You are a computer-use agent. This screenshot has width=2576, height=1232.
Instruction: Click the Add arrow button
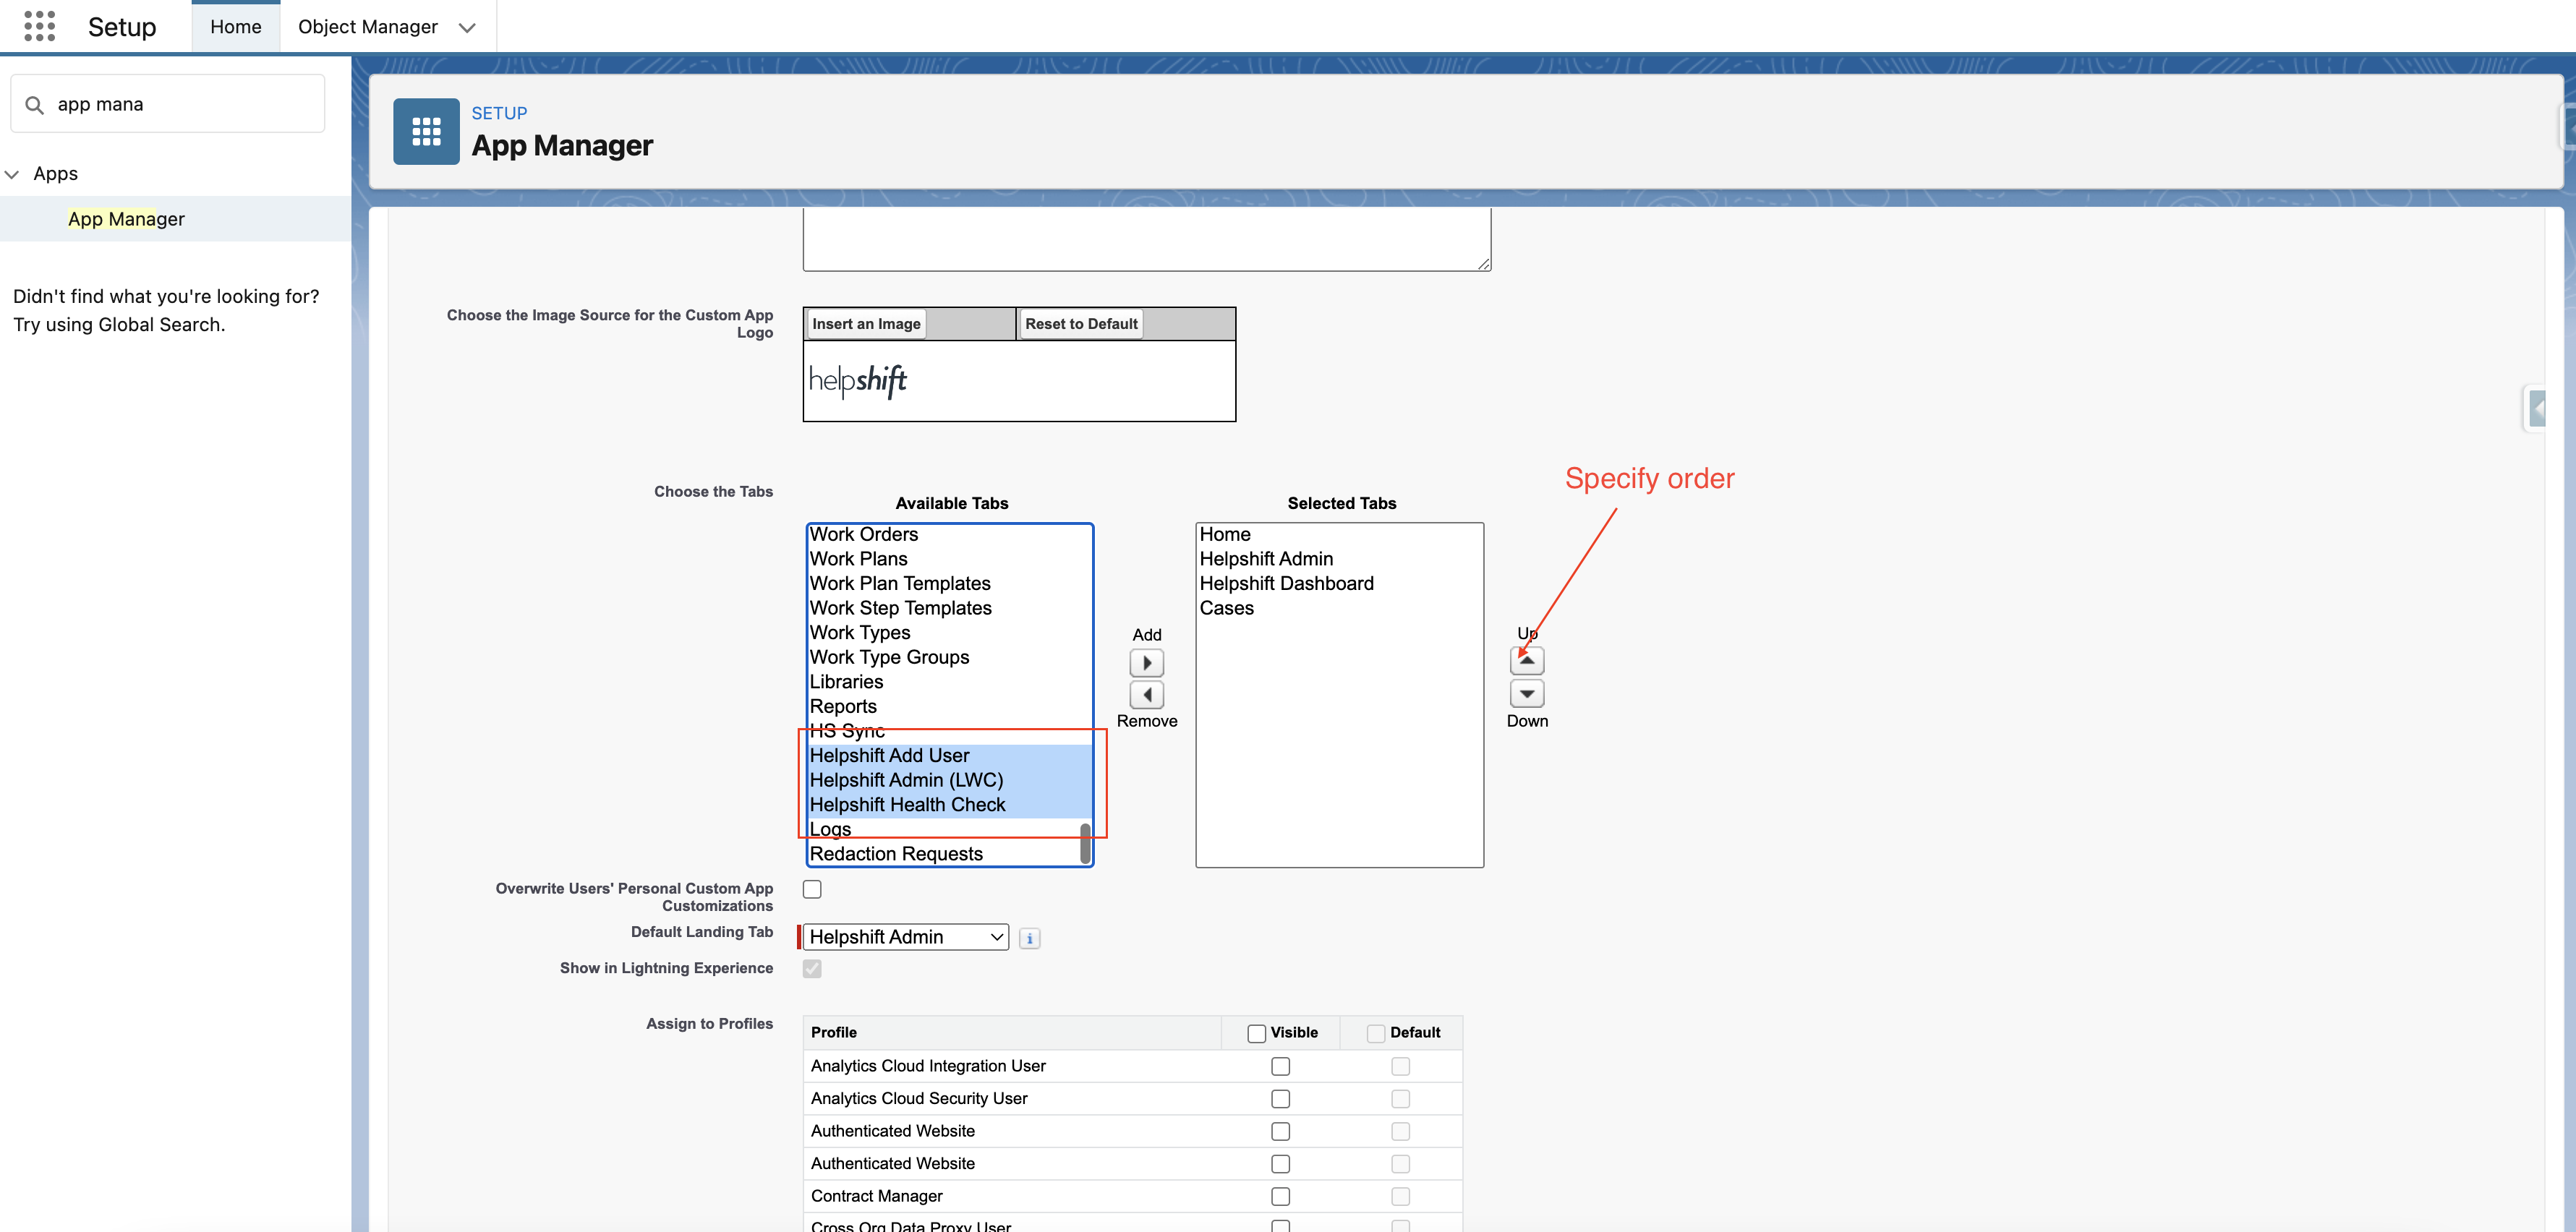[1146, 663]
